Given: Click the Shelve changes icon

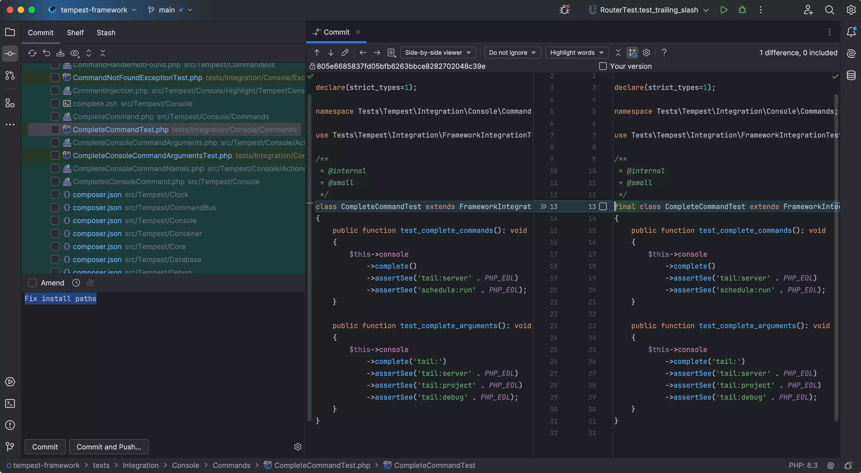Looking at the screenshot, I should tap(60, 53).
